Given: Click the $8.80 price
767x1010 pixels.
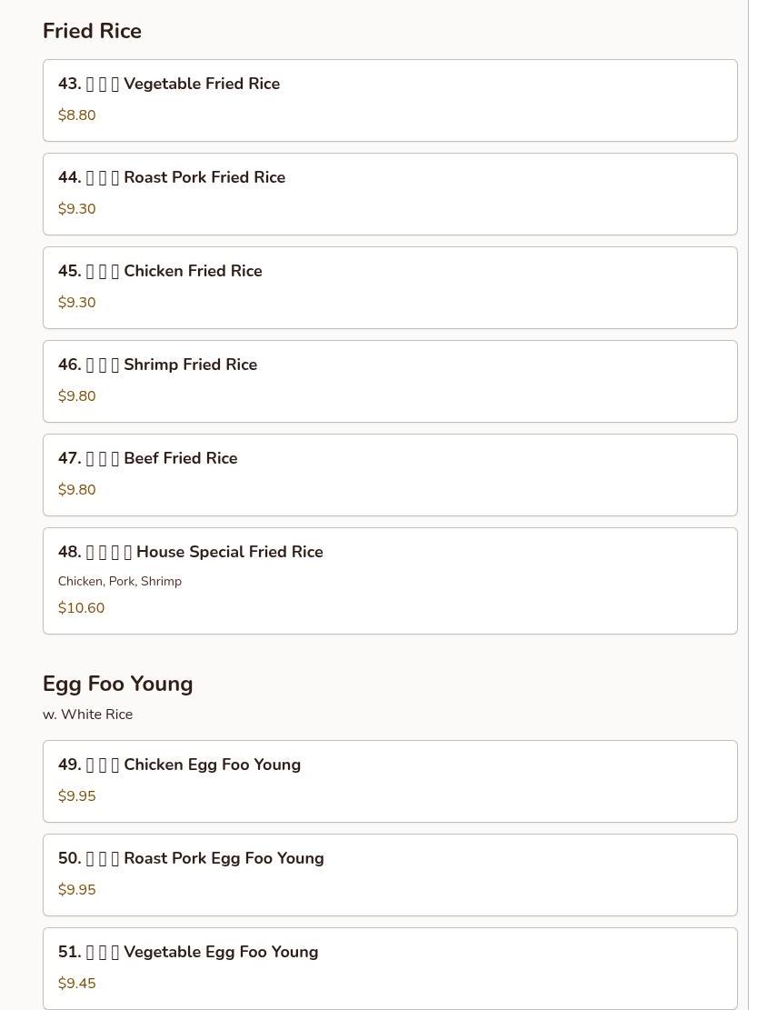Looking at the screenshot, I should tap(76, 115).
